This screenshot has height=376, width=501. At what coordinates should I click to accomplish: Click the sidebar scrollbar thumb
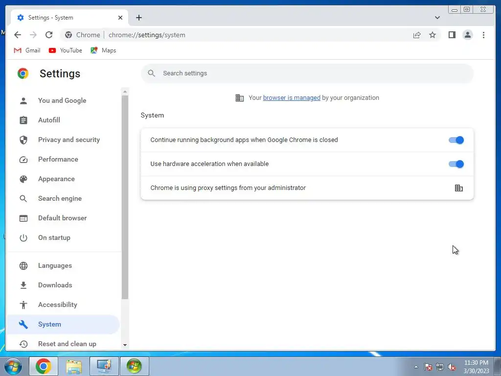[125, 197]
